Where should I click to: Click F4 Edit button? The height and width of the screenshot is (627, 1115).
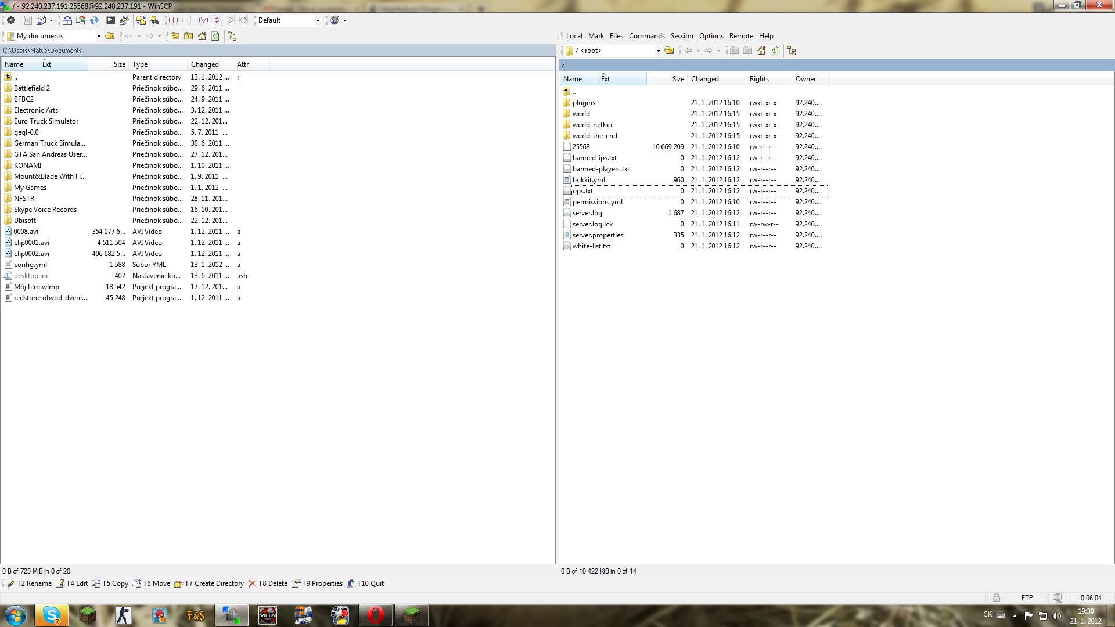(72, 583)
